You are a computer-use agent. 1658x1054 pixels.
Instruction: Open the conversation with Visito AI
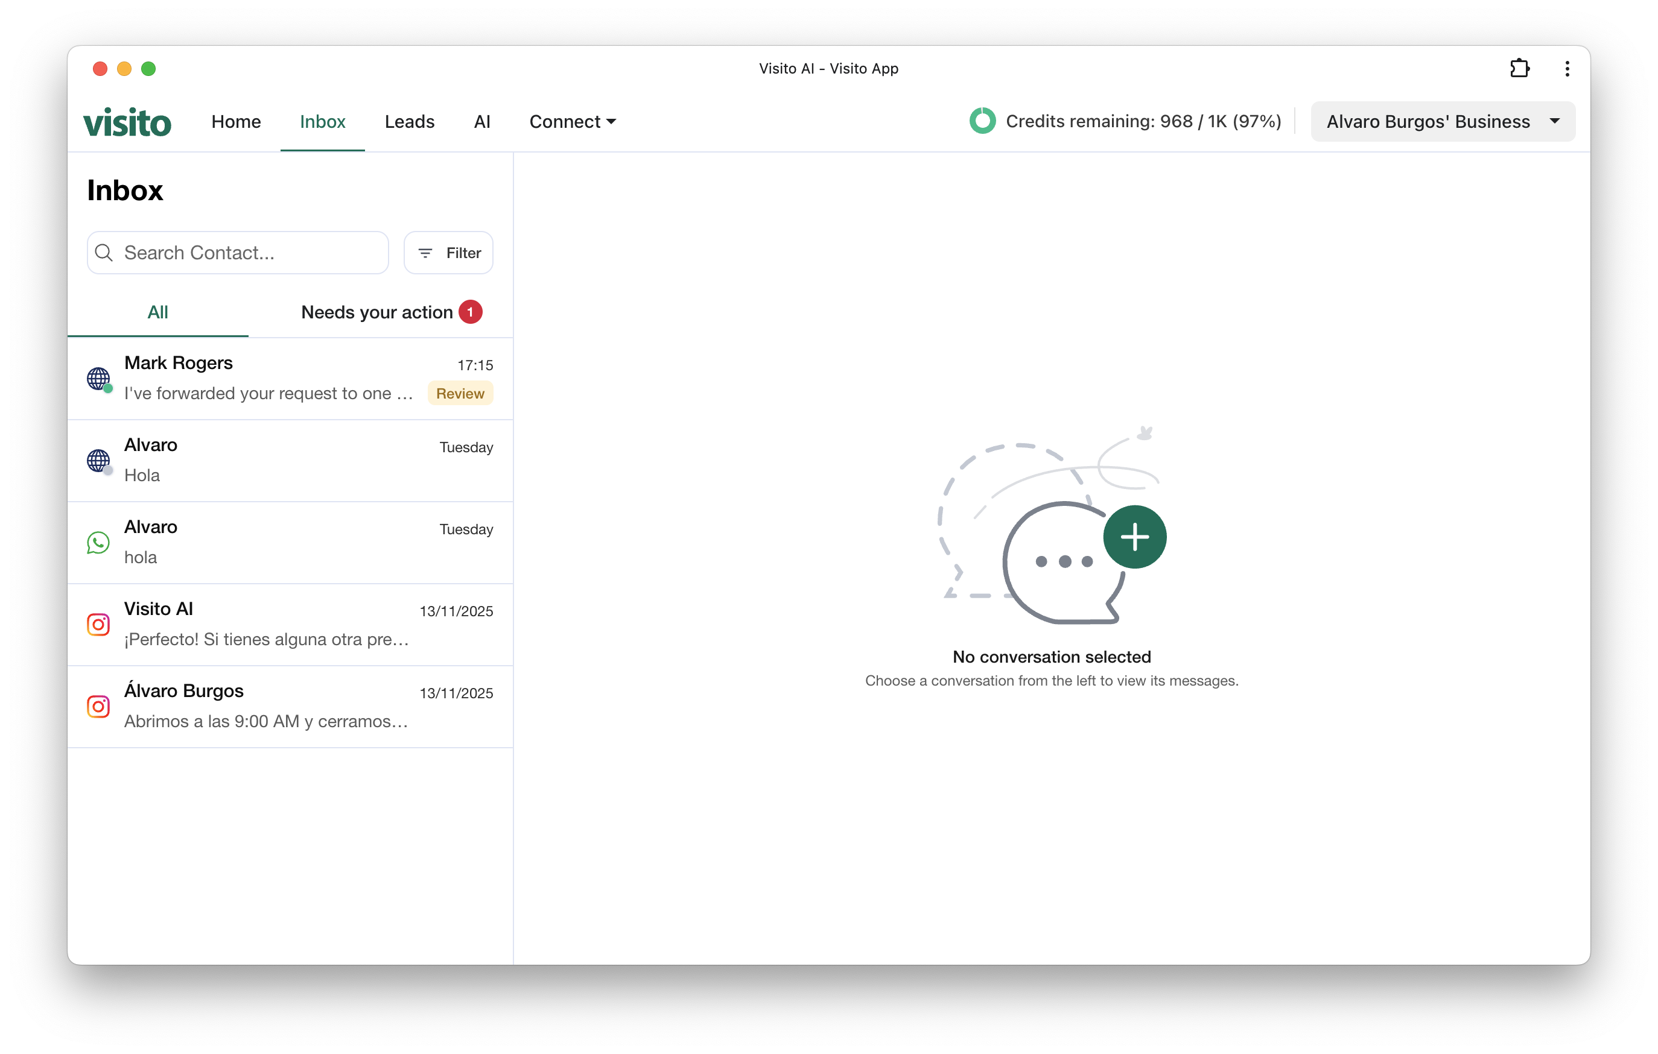pos(289,624)
